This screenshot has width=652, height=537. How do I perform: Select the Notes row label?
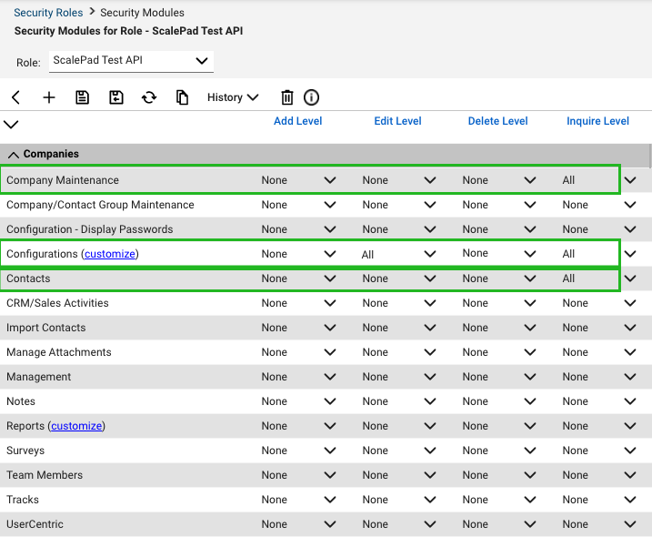point(21,401)
